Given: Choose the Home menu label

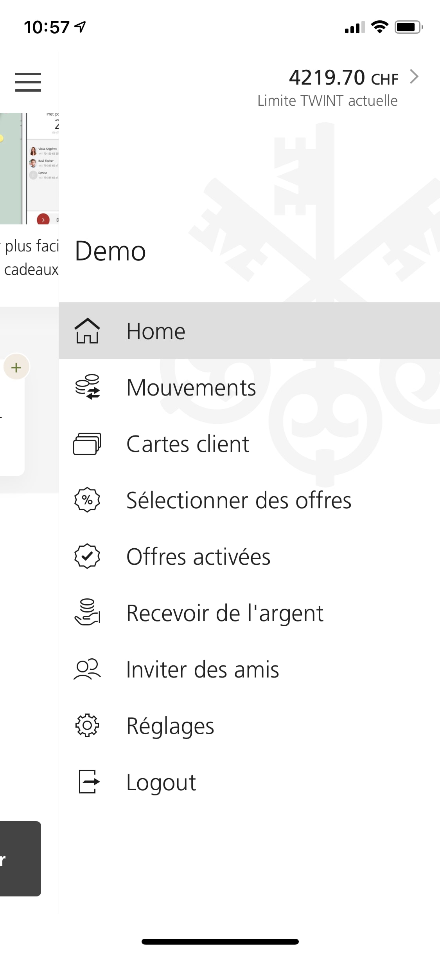Looking at the screenshot, I should (x=156, y=331).
